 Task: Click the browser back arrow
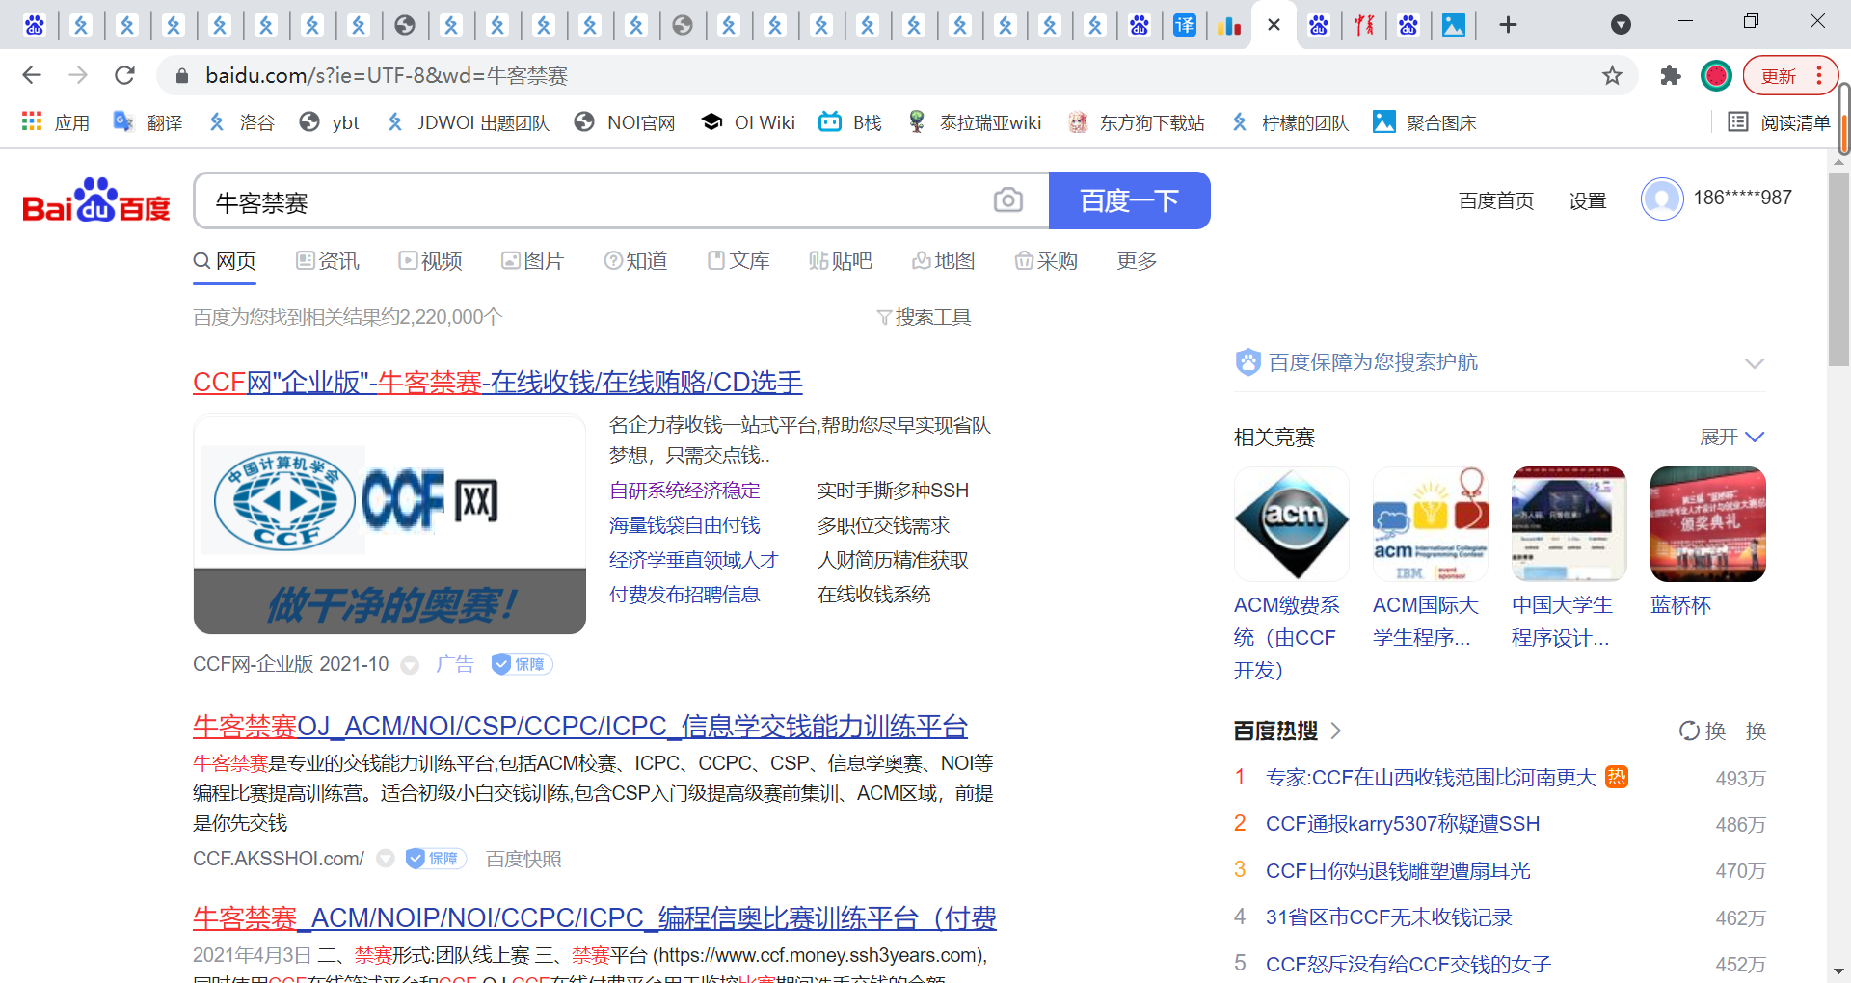tap(32, 75)
